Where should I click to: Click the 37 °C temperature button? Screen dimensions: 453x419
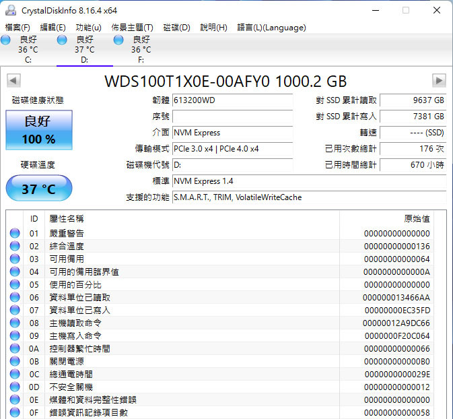[x=39, y=188]
